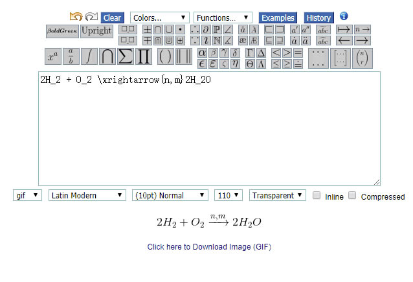Viewport: 413px width, 282px height.
Task: Click inside the LaTeX equation text area
Action: coord(209,128)
